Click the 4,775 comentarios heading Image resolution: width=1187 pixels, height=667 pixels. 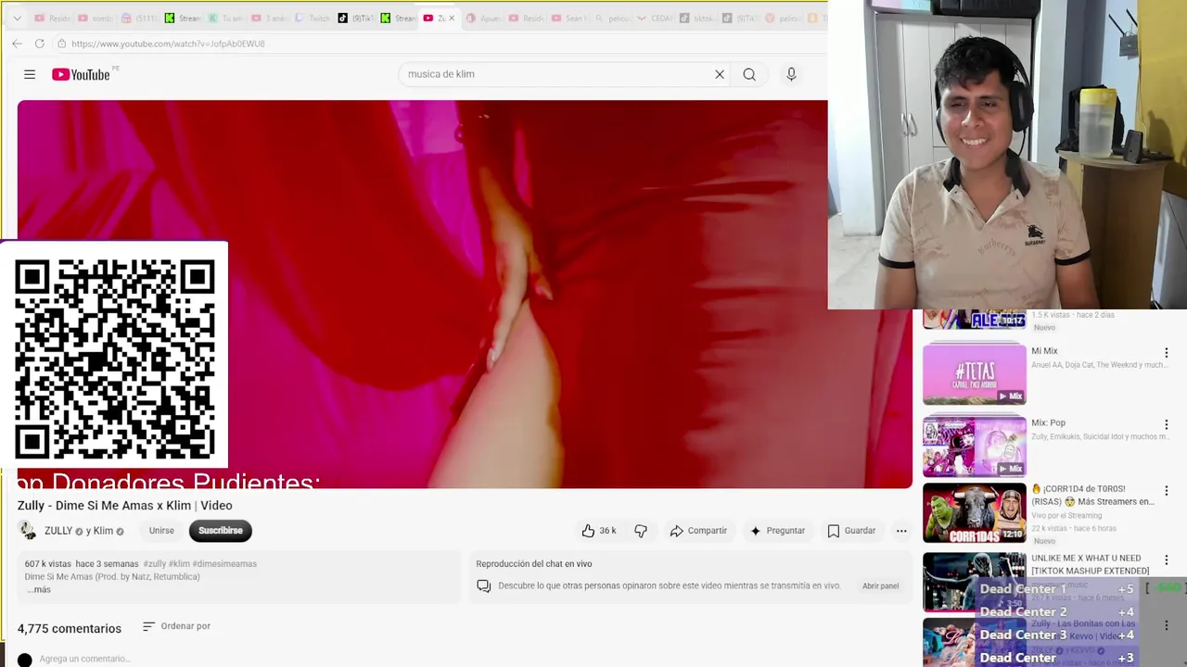point(70,628)
